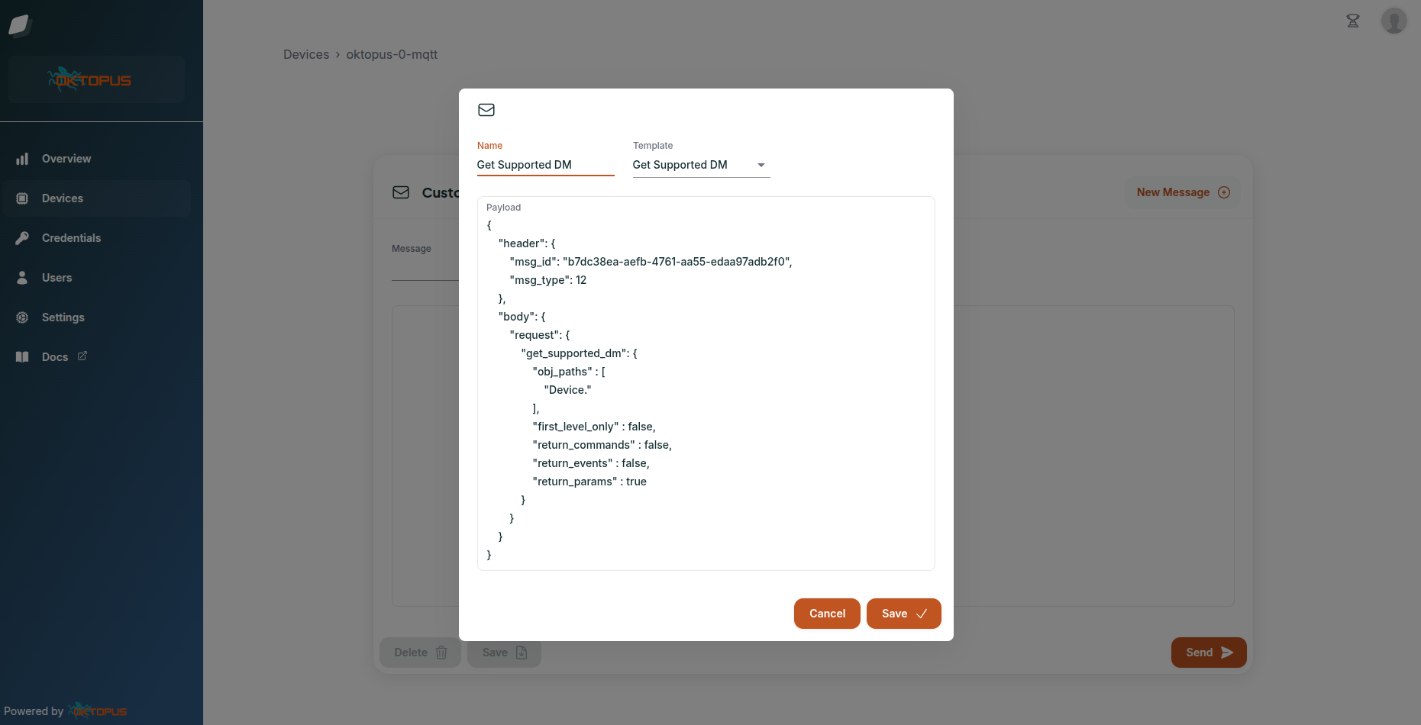Click the Users person icon
Viewport: 1421px width, 725px height.
tap(22, 278)
